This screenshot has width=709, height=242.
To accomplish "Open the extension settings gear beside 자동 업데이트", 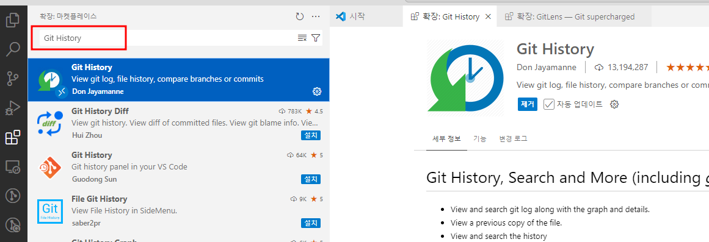I will 614,104.
